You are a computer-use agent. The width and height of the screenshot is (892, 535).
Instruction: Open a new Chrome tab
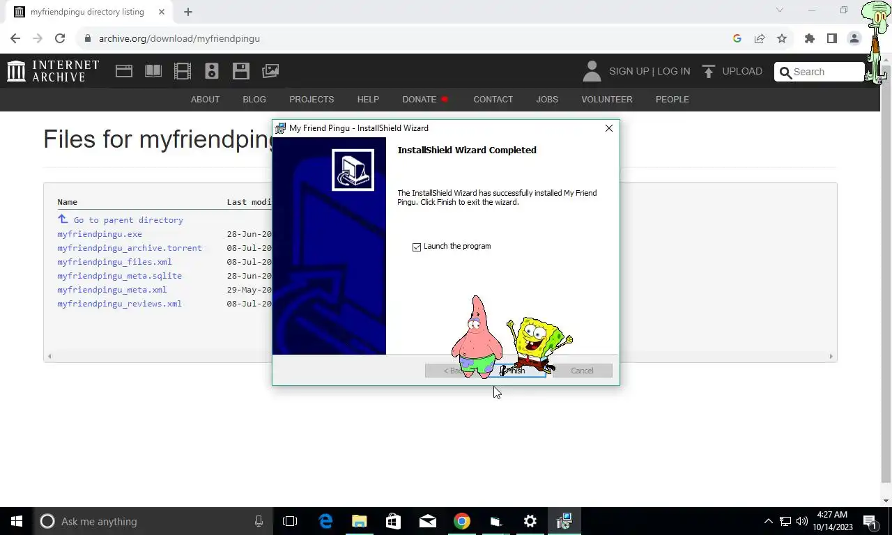pyautogui.click(x=188, y=12)
